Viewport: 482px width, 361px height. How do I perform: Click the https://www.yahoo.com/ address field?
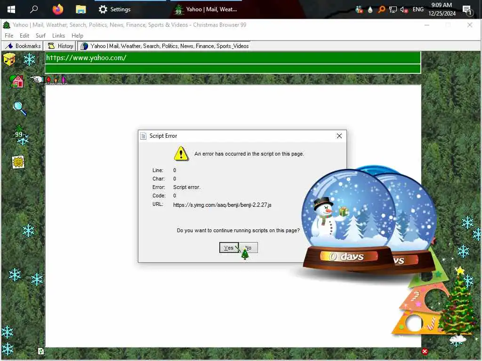click(233, 58)
